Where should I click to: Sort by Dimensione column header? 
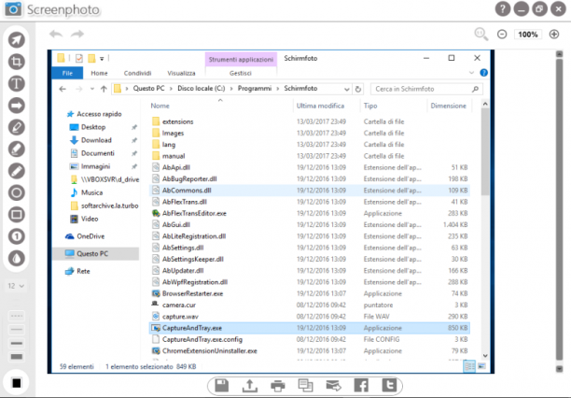448,106
